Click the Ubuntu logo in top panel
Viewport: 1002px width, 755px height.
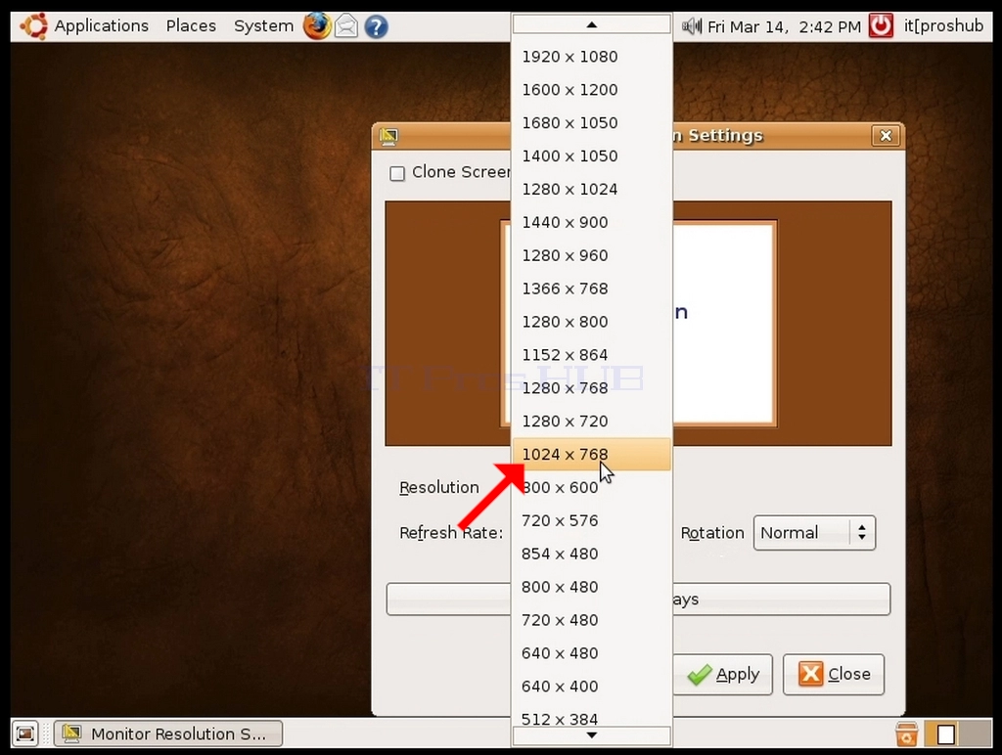[x=33, y=26]
